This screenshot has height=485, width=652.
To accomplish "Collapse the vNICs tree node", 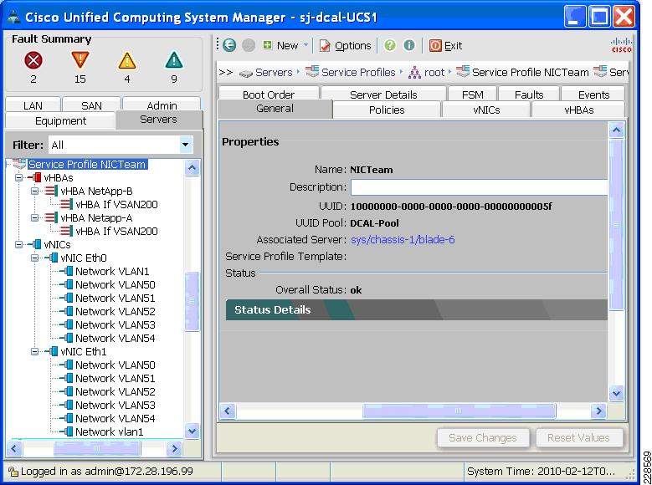I will point(18,244).
